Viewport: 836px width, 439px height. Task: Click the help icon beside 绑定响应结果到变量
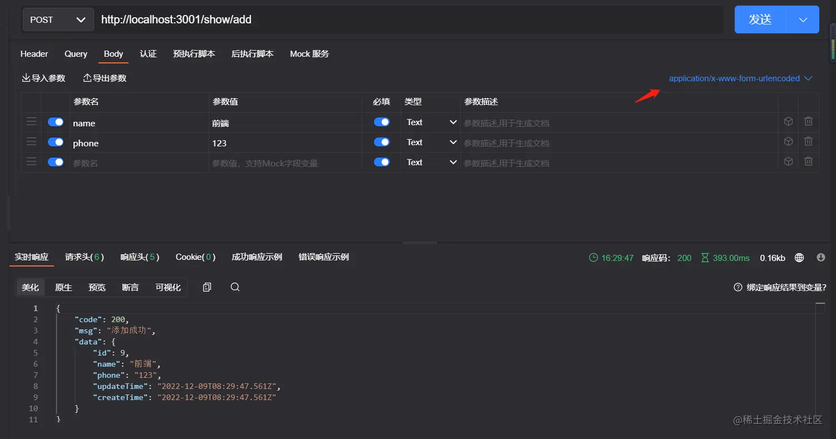click(738, 288)
